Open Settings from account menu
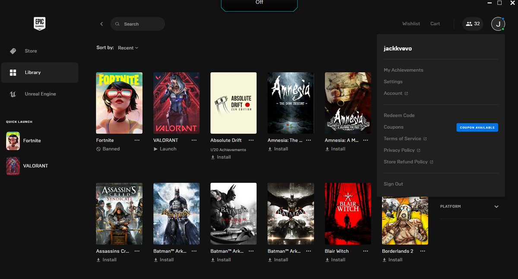Viewport: 518px width, 279px height. click(393, 82)
